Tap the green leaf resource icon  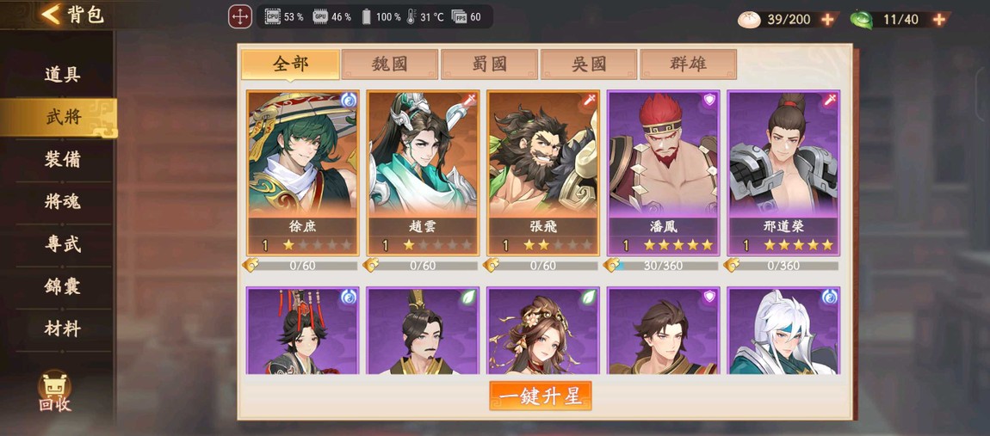[861, 20]
